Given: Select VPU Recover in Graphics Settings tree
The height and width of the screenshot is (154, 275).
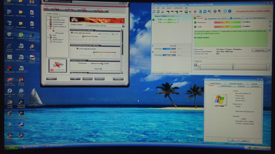Looking at the screenshot, I should click(57, 42).
